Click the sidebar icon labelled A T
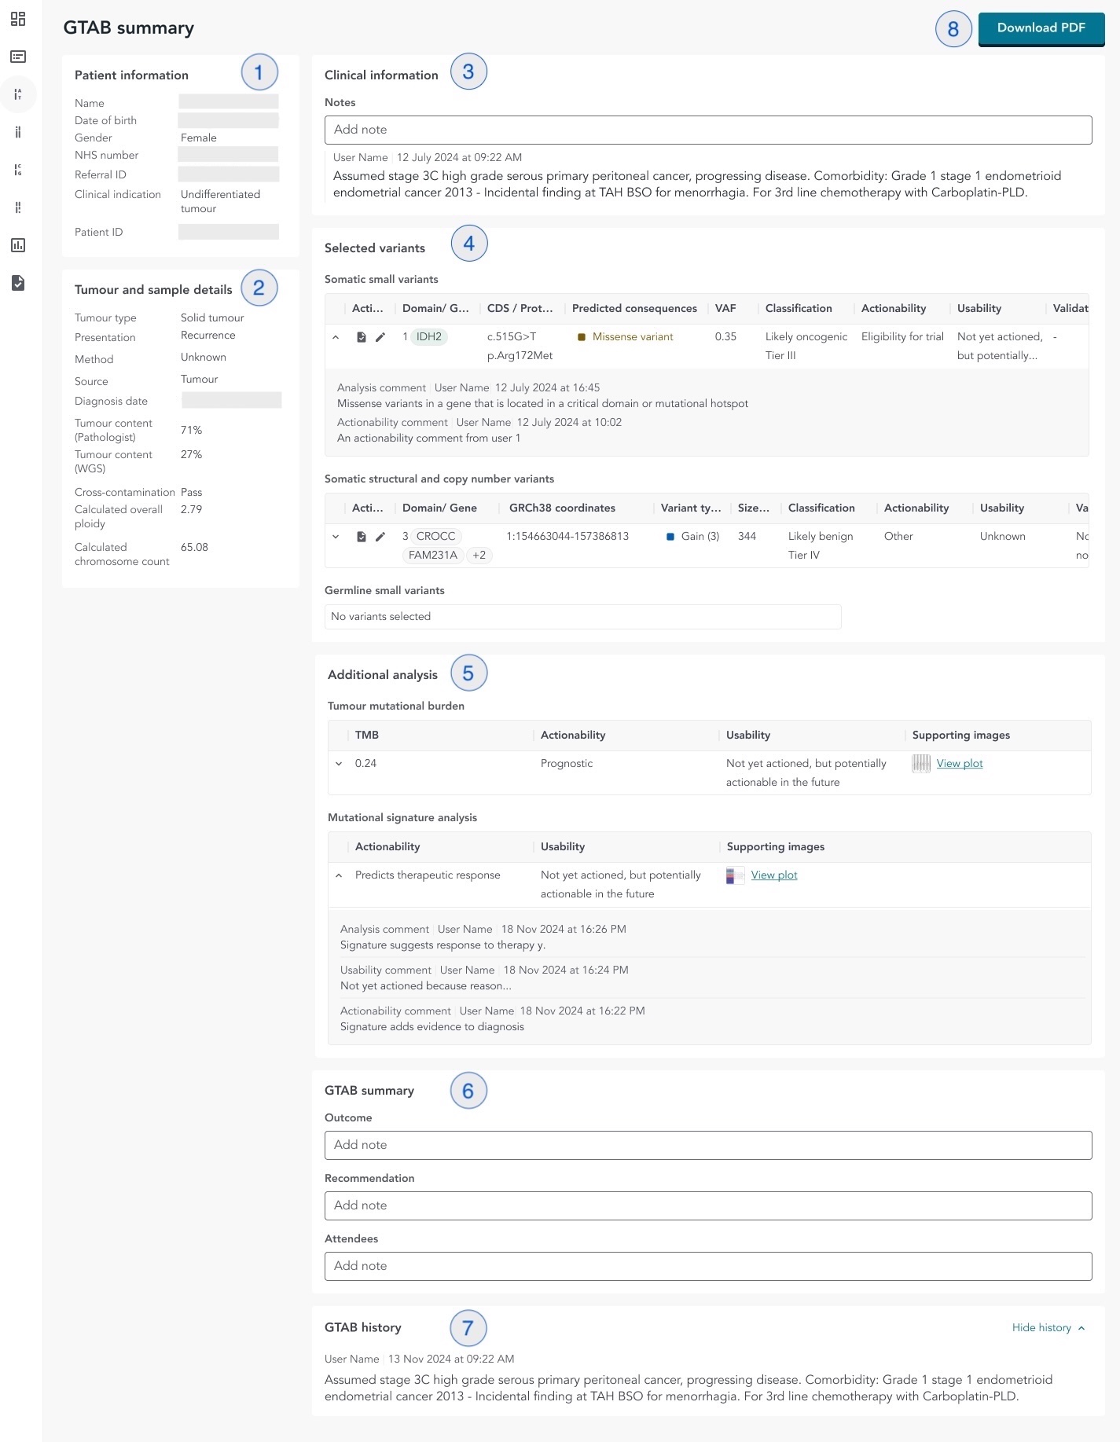This screenshot has width=1120, height=1442. click(18, 94)
